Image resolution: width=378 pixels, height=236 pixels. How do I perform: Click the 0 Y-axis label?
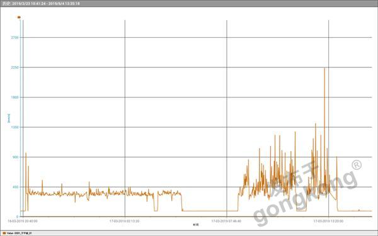coord(18,216)
